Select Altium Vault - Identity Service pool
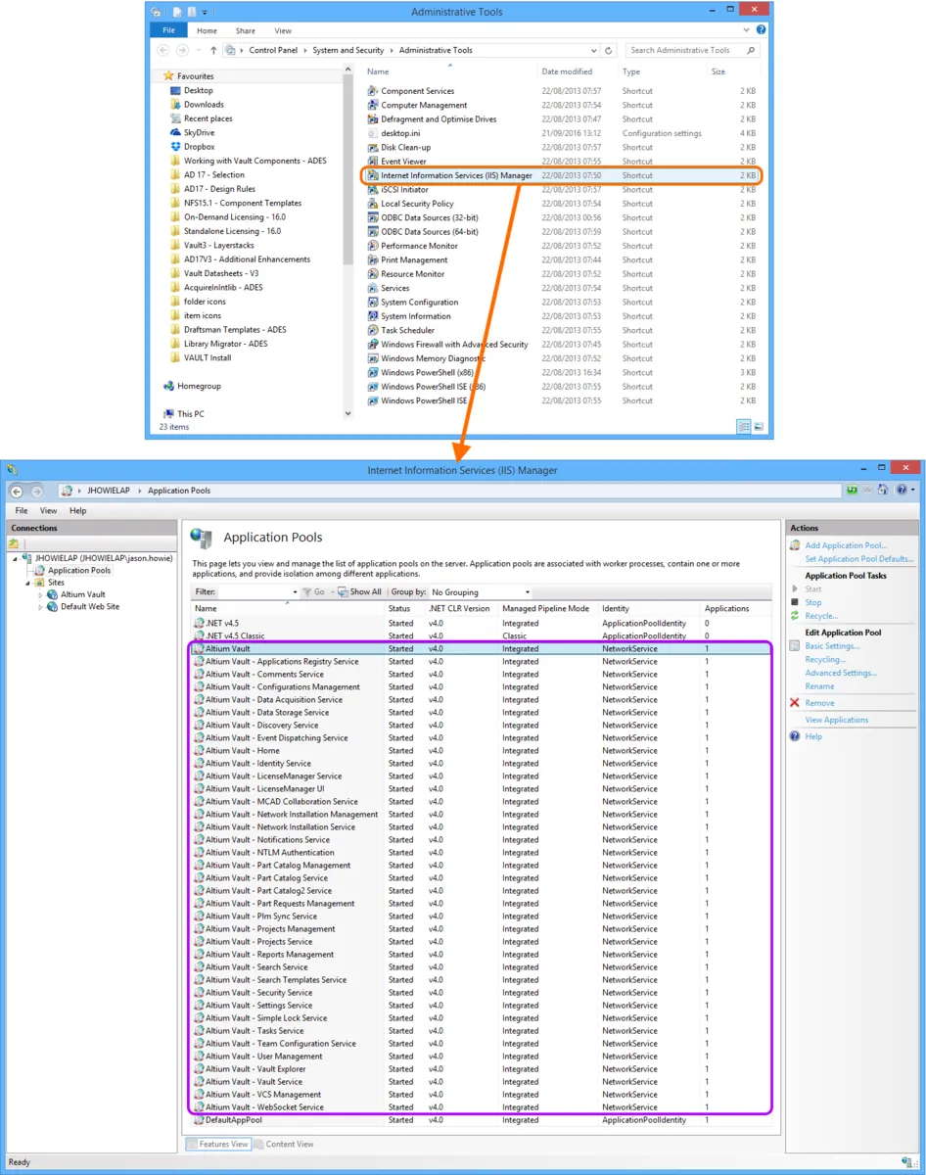The image size is (926, 1175). tap(481, 764)
